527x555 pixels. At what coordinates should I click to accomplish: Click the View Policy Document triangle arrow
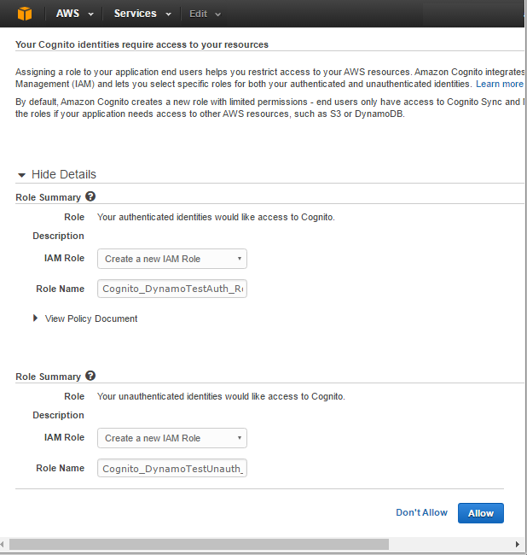[x=36, y=318]
